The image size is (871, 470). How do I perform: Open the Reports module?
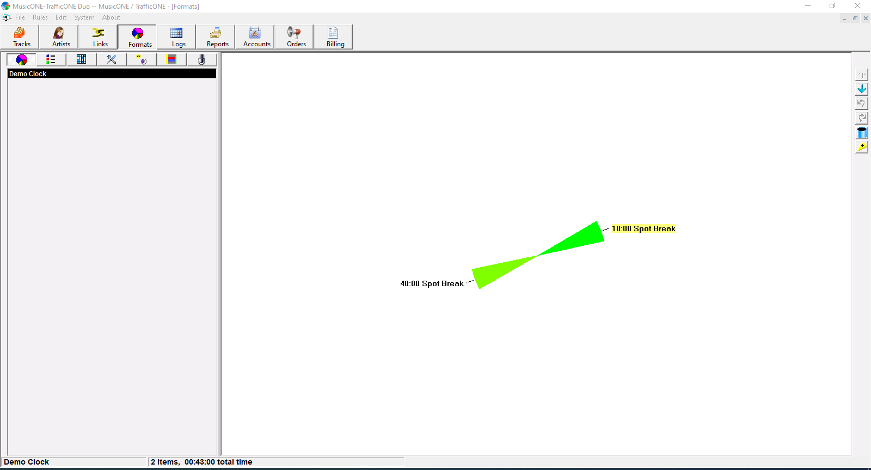pos(216,37)
